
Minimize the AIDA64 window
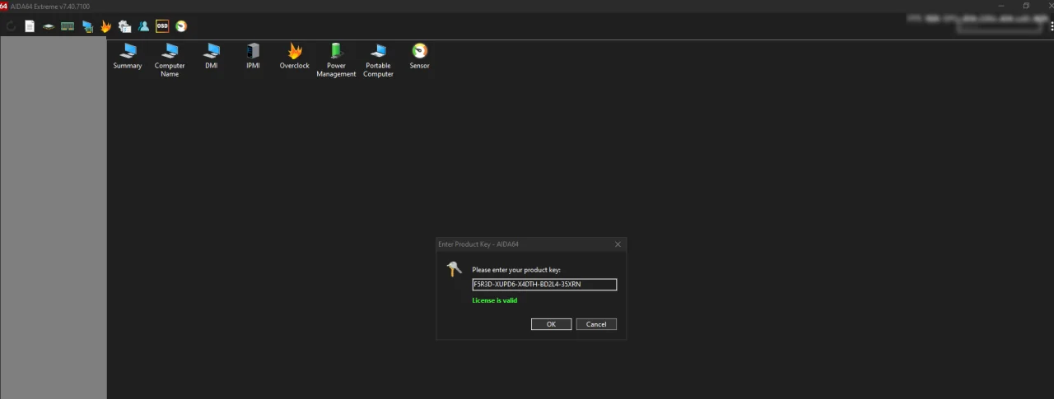(x=1000, y=6)
